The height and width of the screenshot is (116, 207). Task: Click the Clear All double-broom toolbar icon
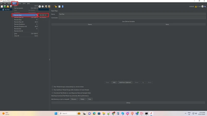tap(49, 6)
